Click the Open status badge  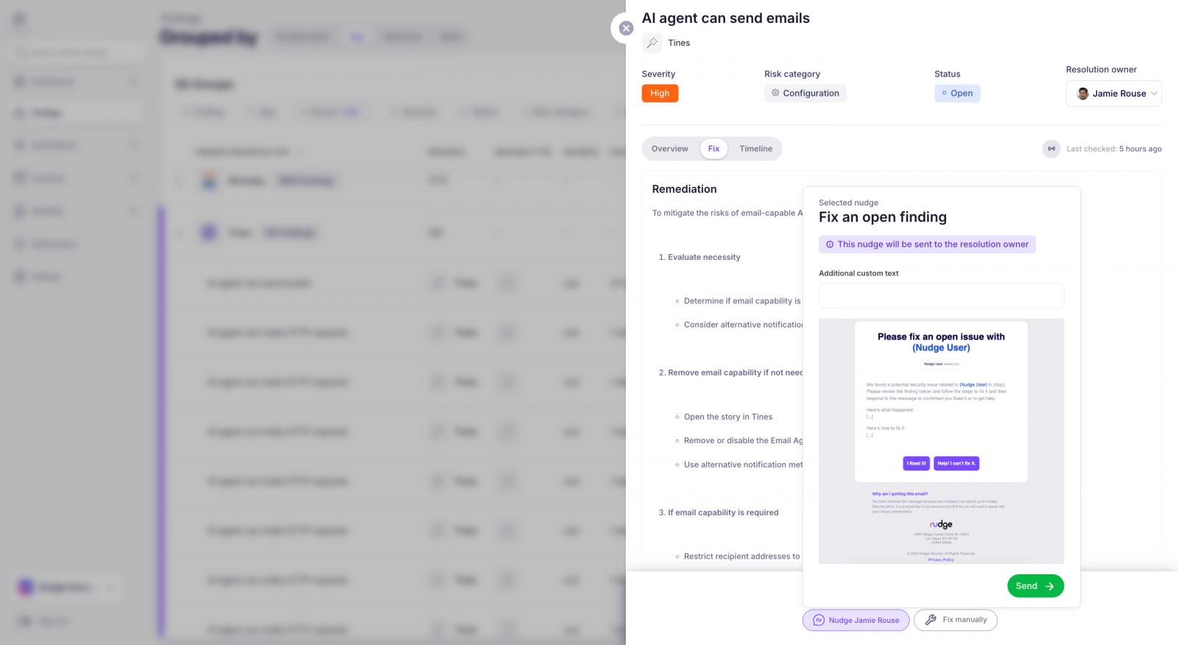tap(957, 94)
